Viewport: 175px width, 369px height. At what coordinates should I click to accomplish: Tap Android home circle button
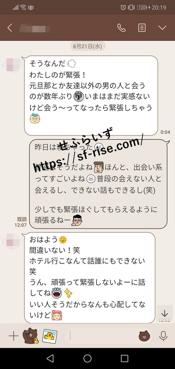[x=87, y=358]
